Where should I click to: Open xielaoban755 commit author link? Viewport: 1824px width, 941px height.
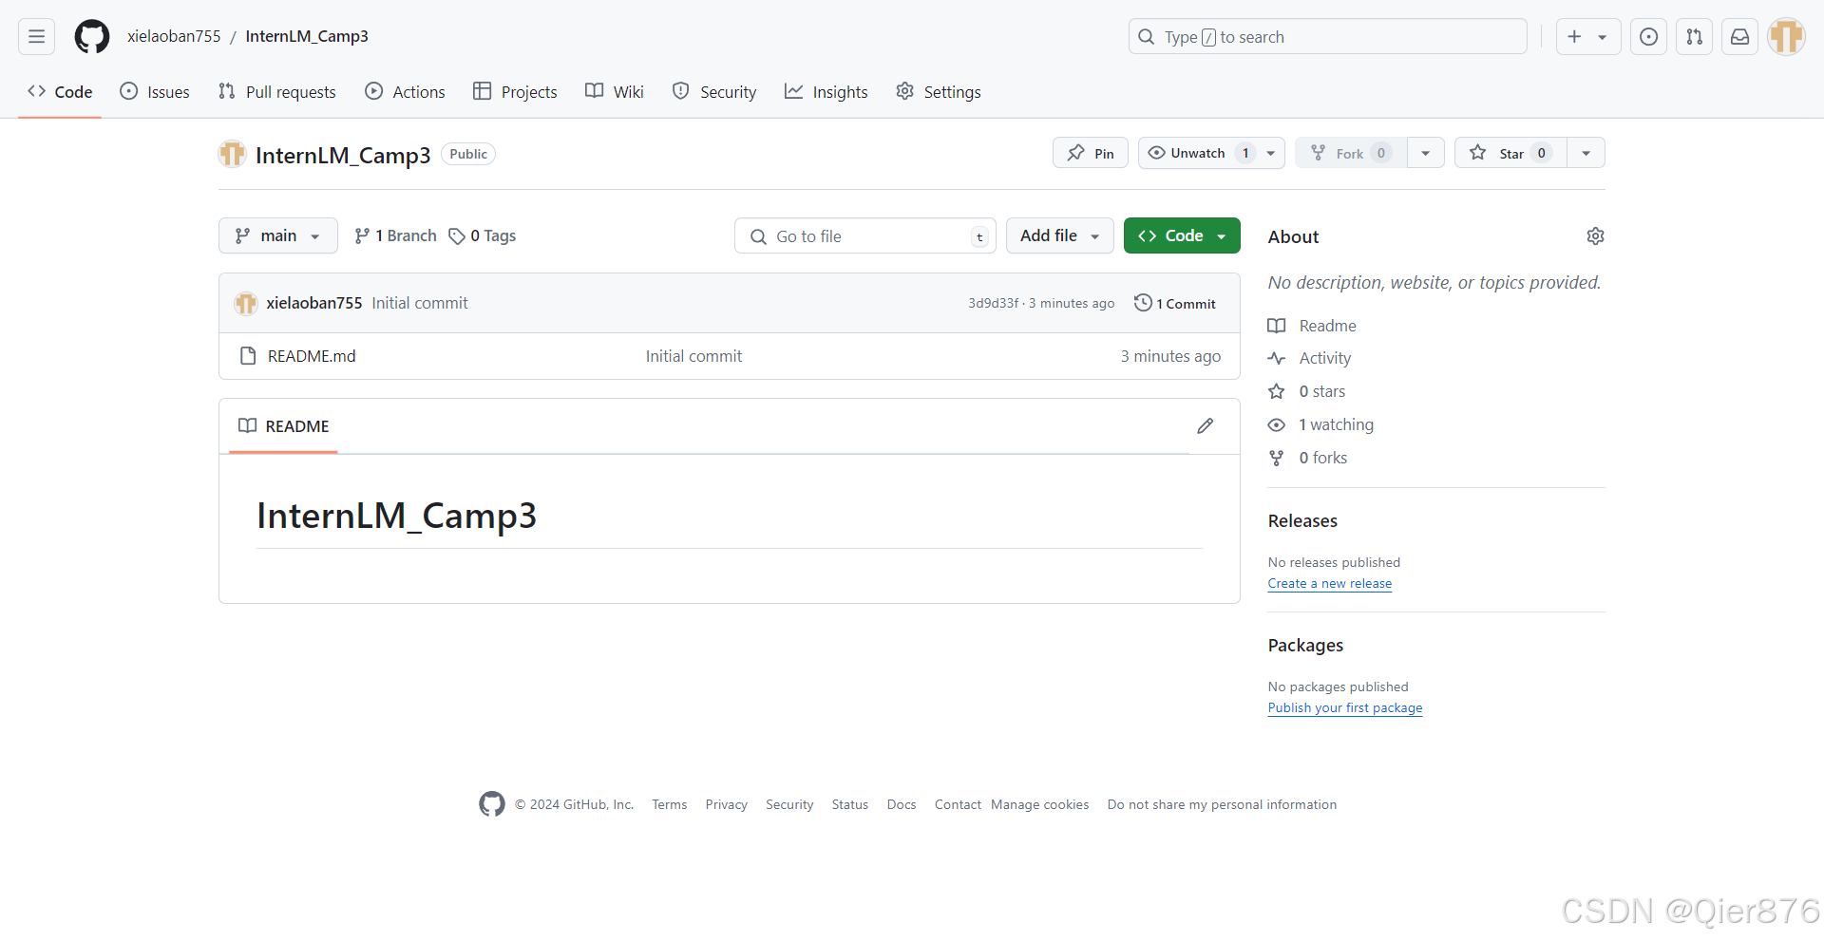pos(314,303)
